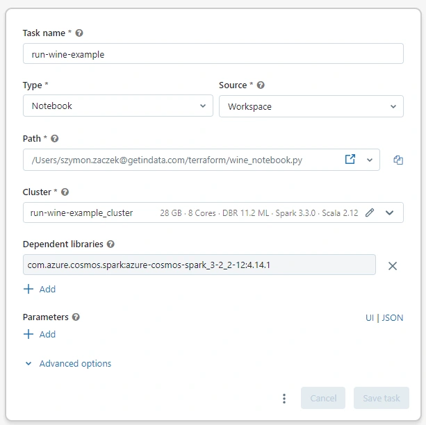Viewport: 426px width, 425px height.
Task: Click the Parameters help icon
Action: click(x=76, y=317)
